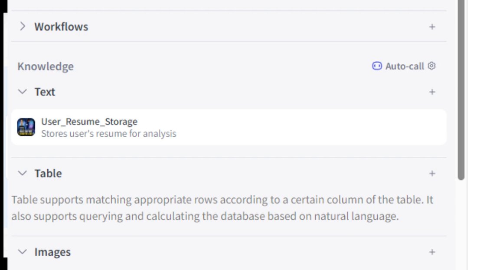Click the Images section heading
The image size is (477, 270).
point(52,252)
